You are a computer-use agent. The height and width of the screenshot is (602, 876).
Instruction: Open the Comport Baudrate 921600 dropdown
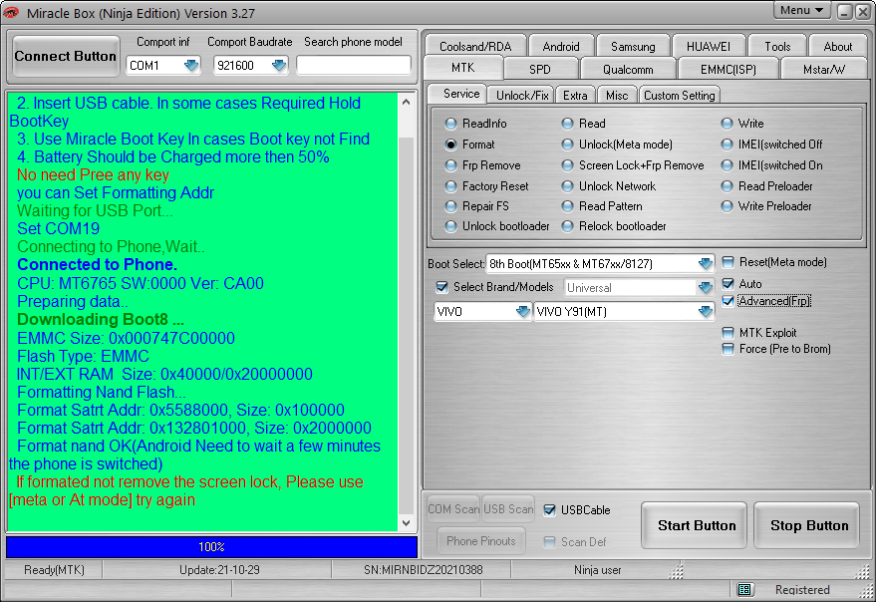[279, 66]
